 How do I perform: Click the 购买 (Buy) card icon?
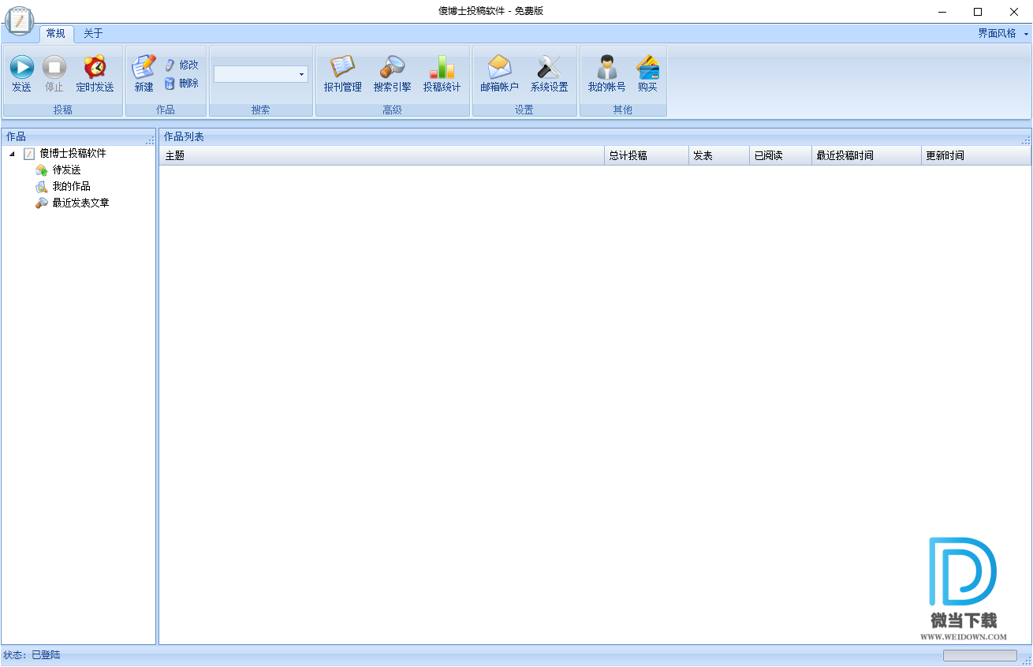(647, 68)
